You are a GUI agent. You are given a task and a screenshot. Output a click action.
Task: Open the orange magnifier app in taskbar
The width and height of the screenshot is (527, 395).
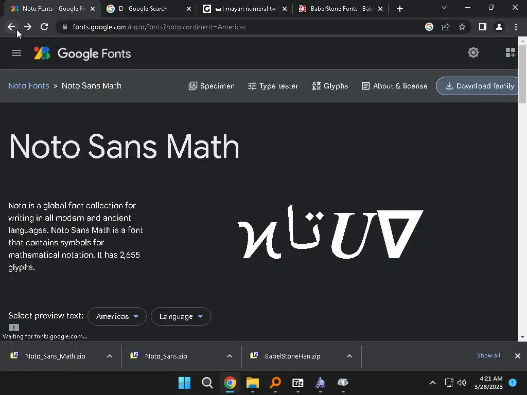[x=275, y=383]
